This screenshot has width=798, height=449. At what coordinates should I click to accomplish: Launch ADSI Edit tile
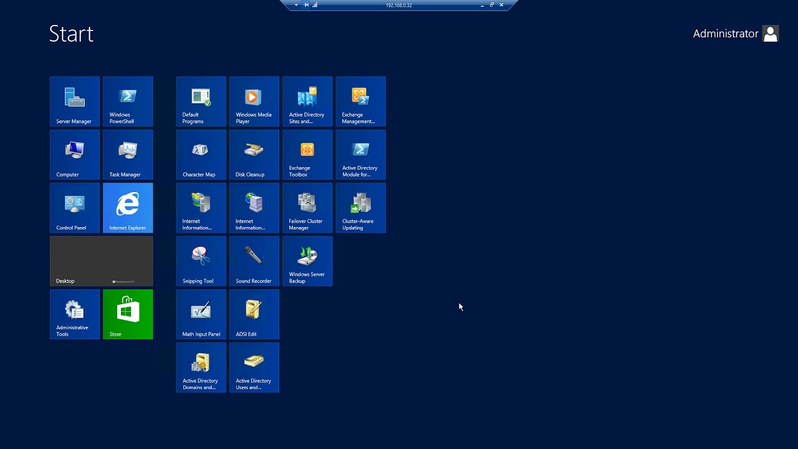(x=254, y=314)
